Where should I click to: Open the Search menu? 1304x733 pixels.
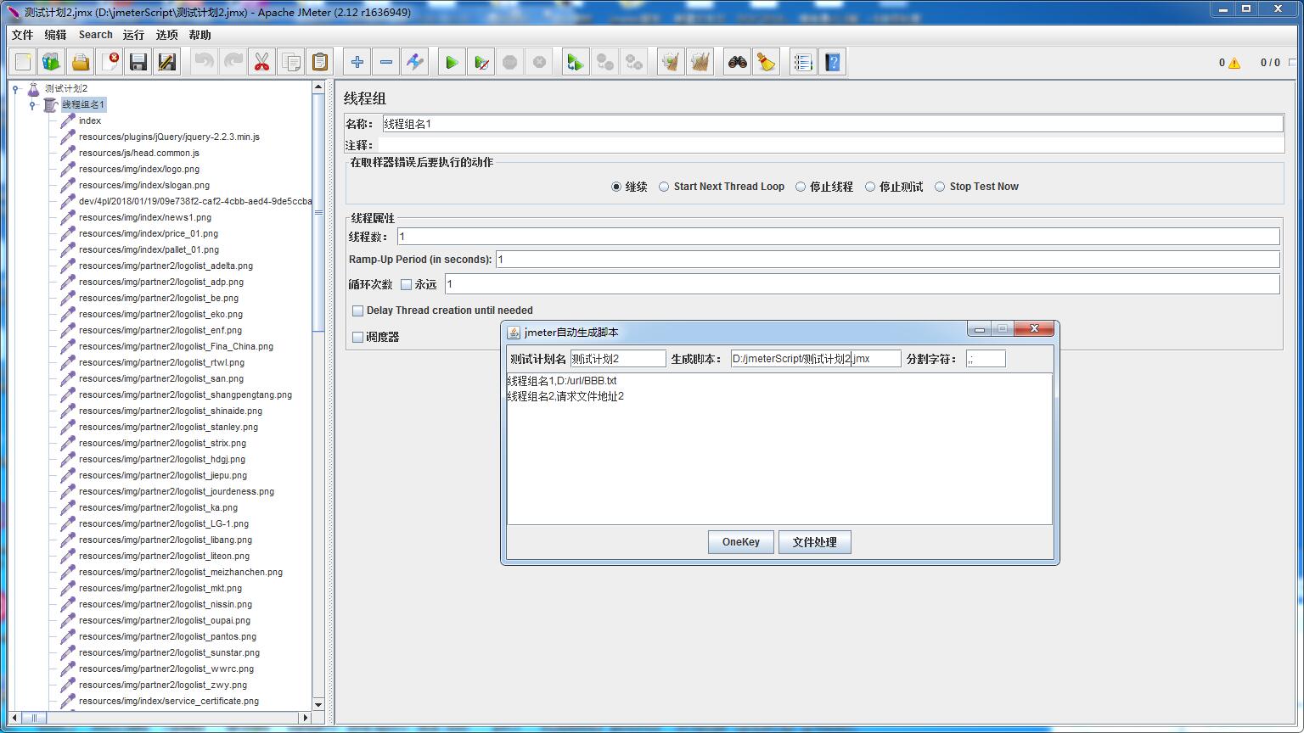[x=95, y=35]
